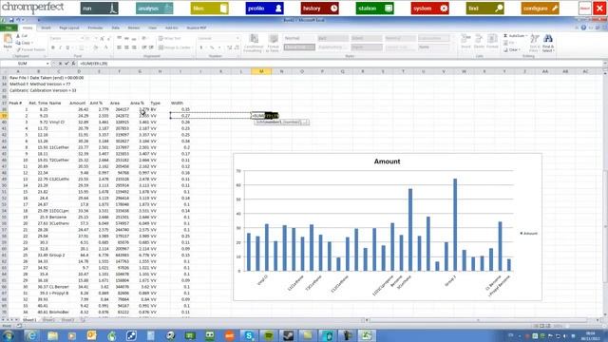This screenshot has height=342, width=608.
Task: Switch to the Review ribbon tab
Action: [x=134, y=28]
